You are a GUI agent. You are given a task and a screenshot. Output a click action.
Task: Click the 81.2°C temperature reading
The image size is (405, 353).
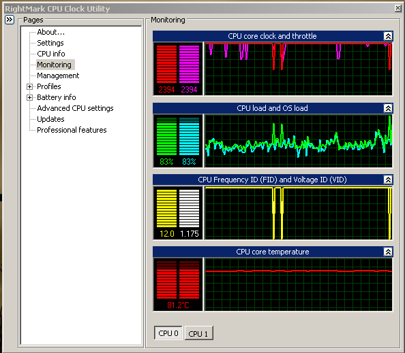pyautogui.click(x=178, y=305)
